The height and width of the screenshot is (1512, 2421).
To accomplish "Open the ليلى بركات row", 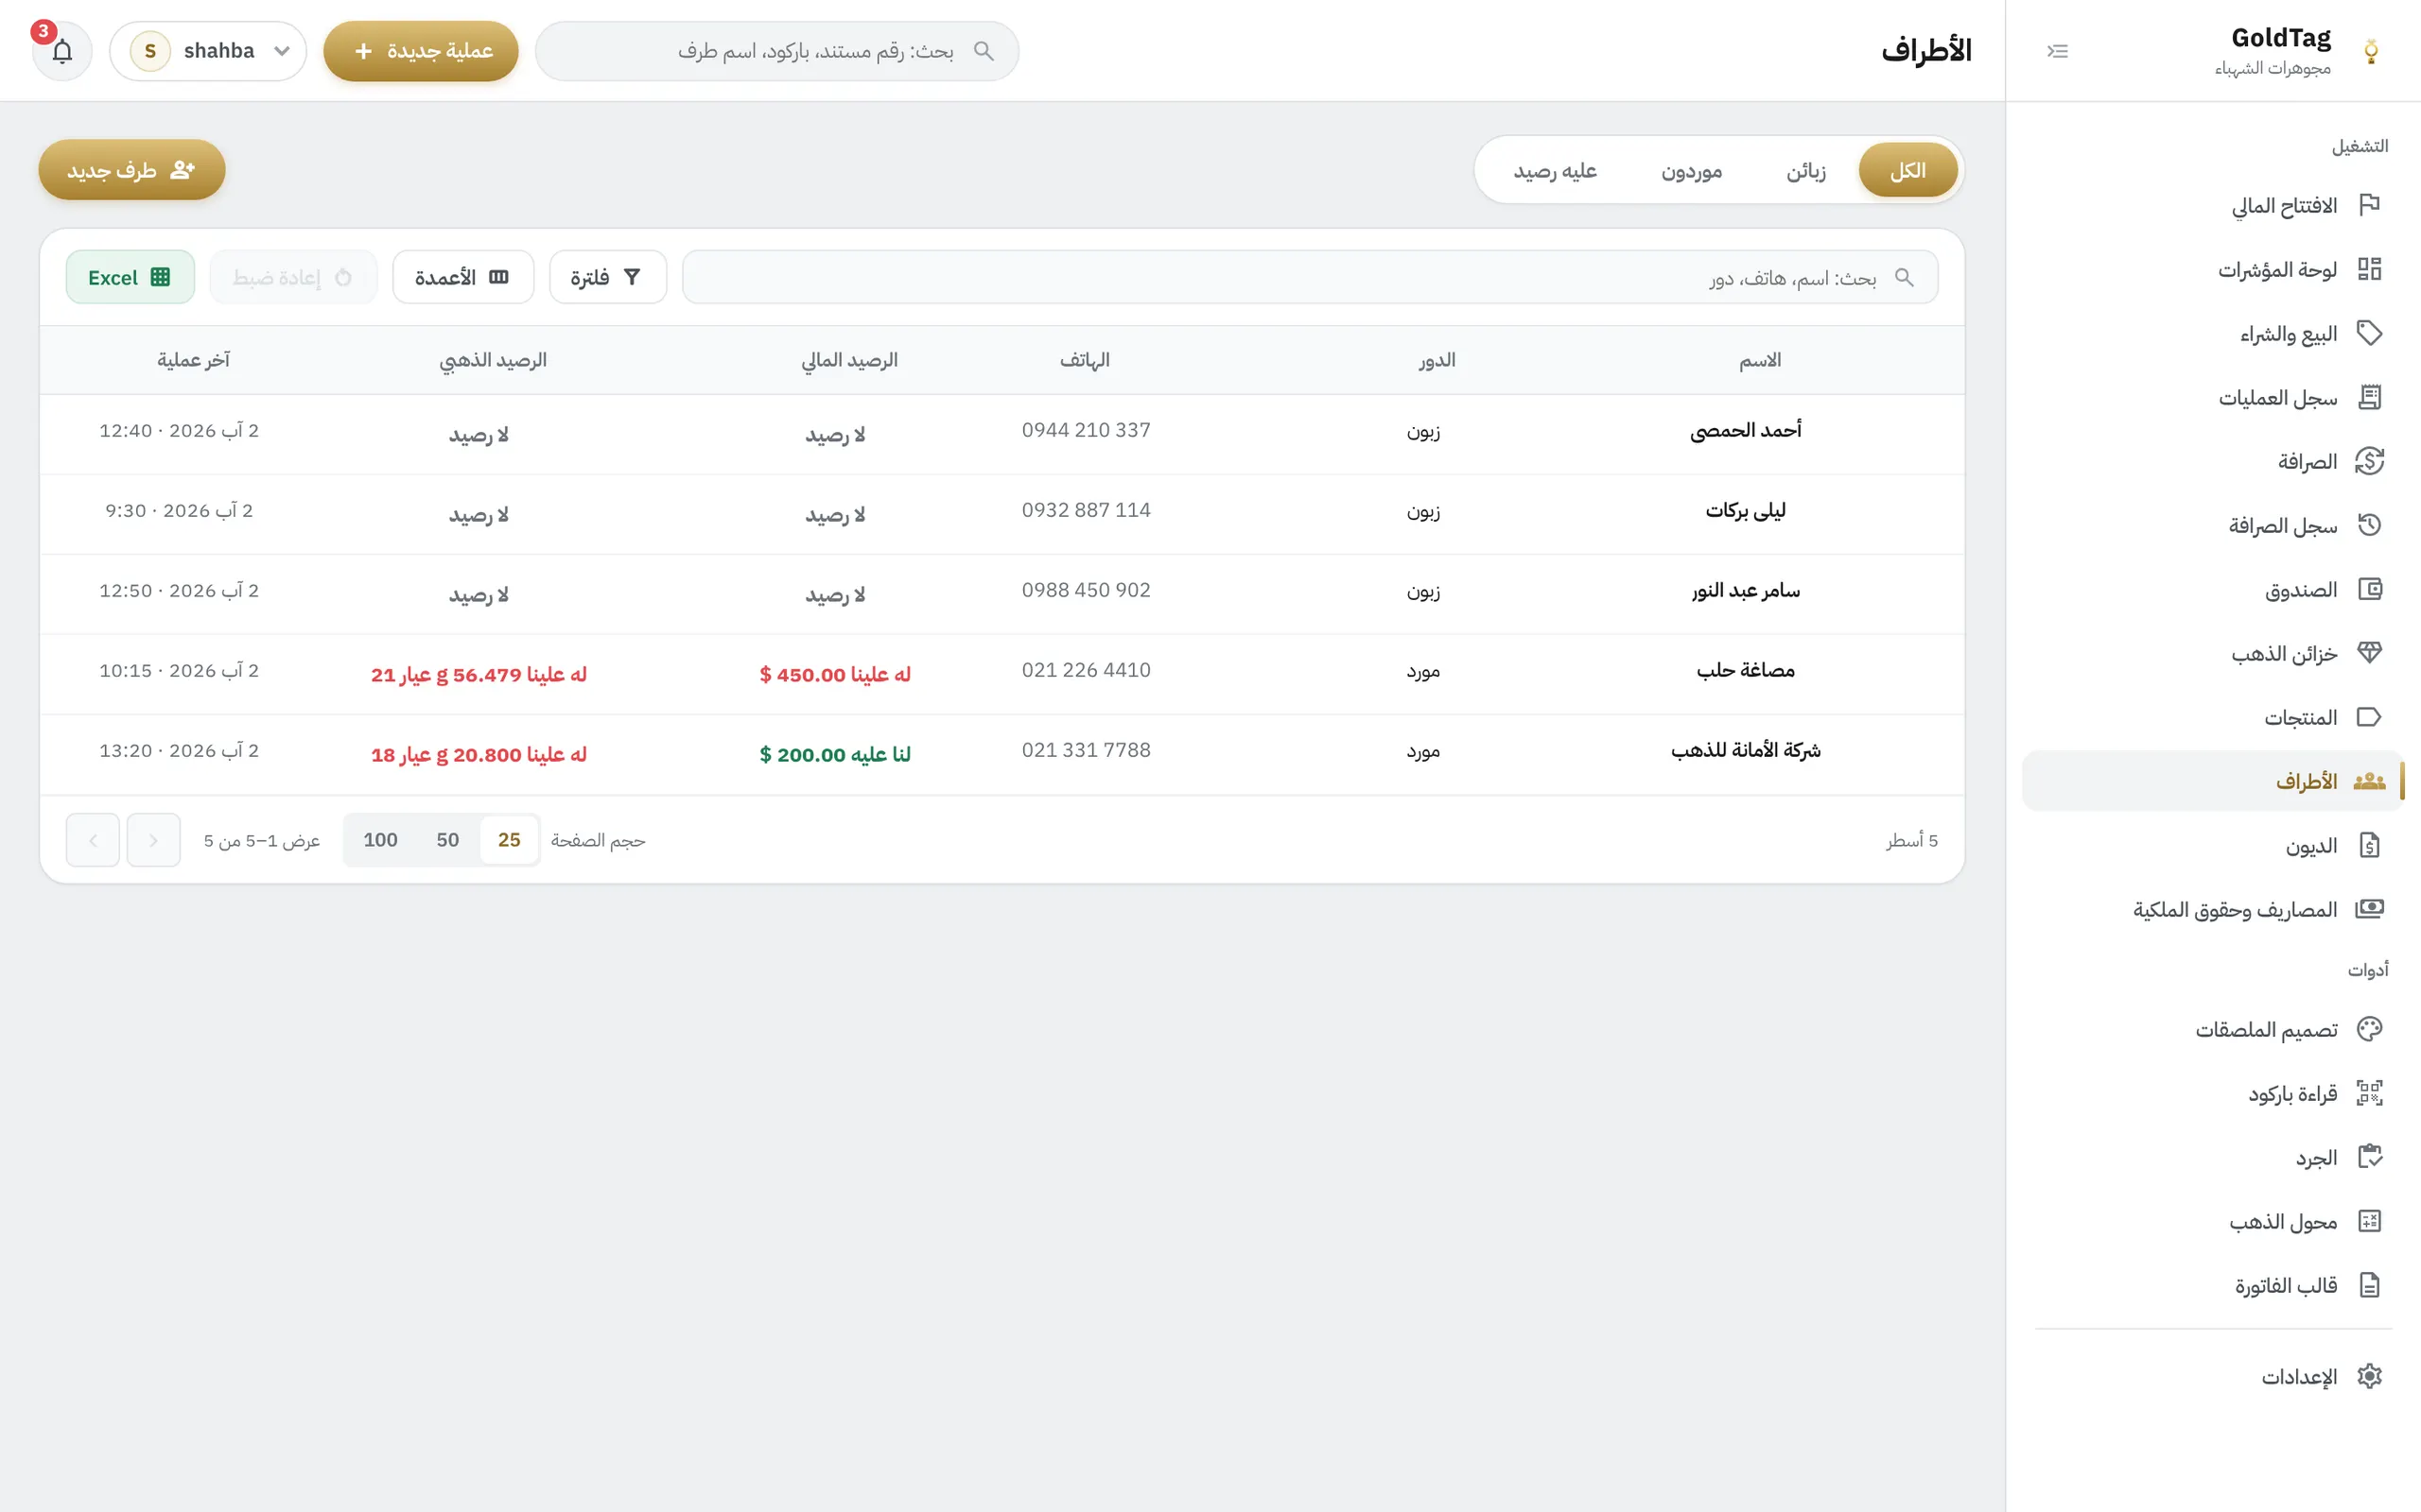I will click(x=1002, y=515).
